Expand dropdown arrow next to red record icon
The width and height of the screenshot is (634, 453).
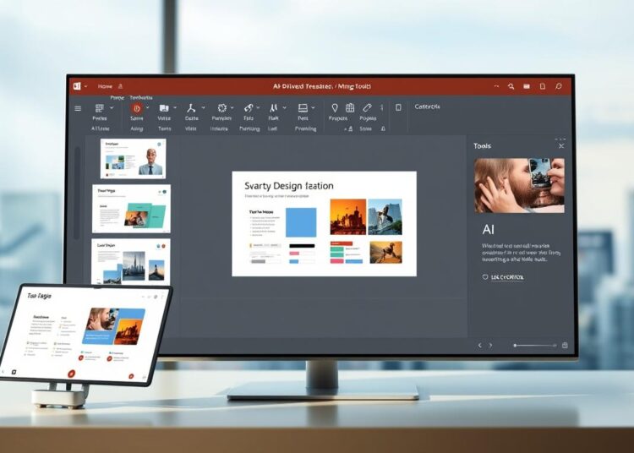coord(148,108)
